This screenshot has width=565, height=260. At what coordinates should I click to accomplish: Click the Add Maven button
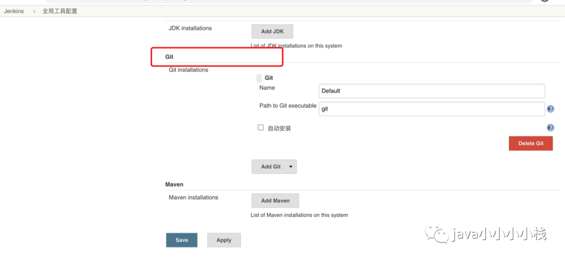[275, 200]
